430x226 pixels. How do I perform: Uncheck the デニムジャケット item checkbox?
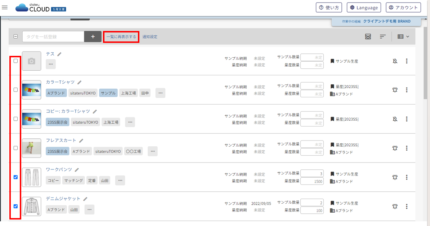[15, 206]
